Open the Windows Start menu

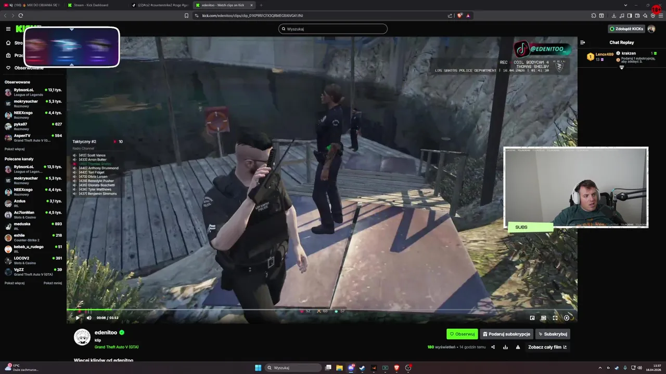point(258,368)
